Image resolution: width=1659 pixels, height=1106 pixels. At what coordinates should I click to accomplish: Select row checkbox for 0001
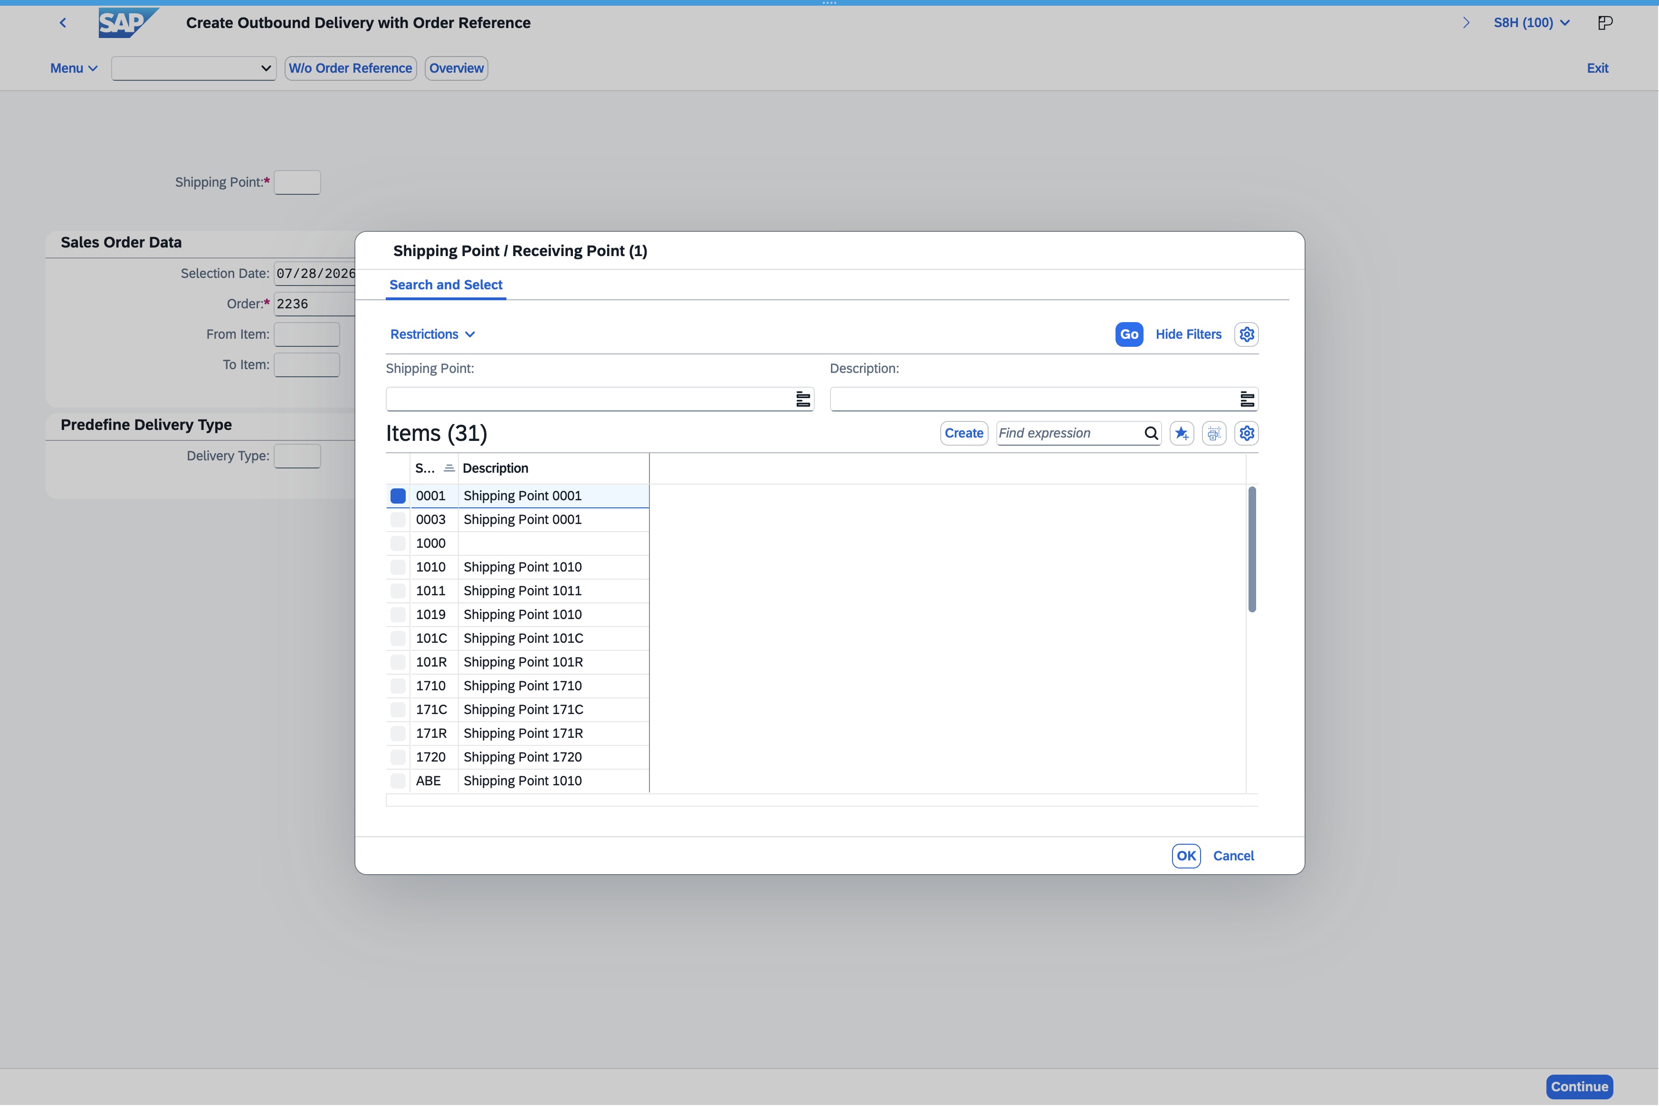point(398,496)
